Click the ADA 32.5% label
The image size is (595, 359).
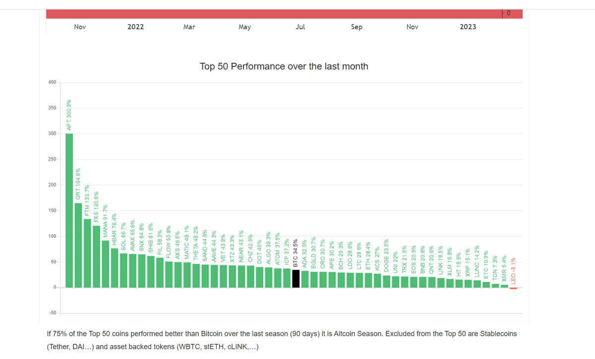(304, 253)
